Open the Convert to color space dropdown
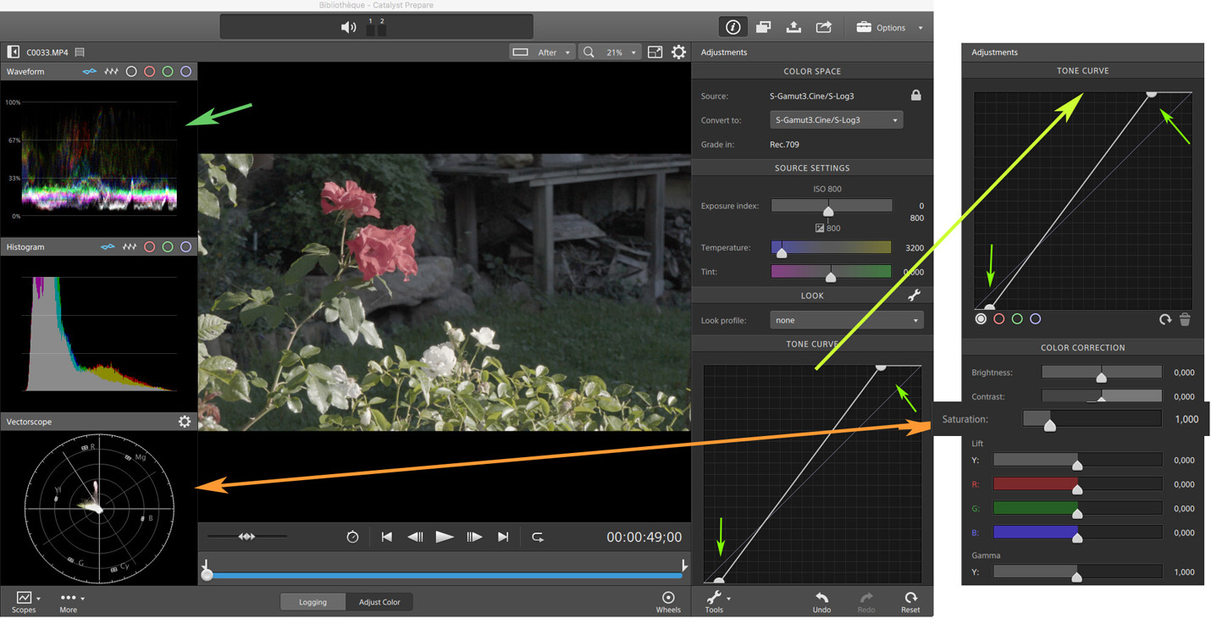Screen dimensions: 1211x635 click(x=835, y=120)
